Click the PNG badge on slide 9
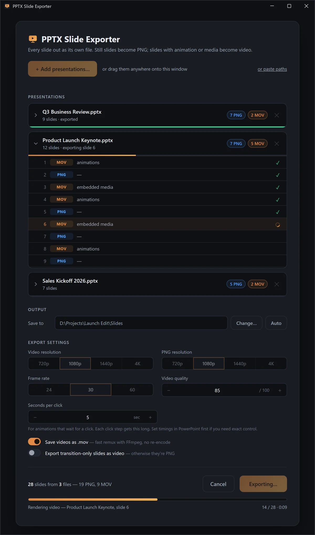Image resolution: width=315 pixels, height=535 pixels. coord(61,261)
